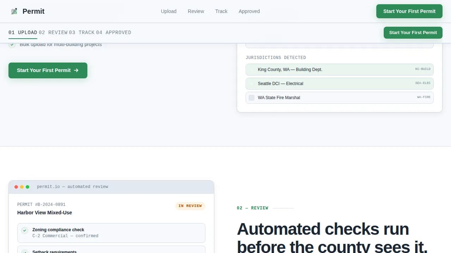
Task: Toggle the Seattle DCI — Electrical jurisdiction
Action: click(251, 83)
